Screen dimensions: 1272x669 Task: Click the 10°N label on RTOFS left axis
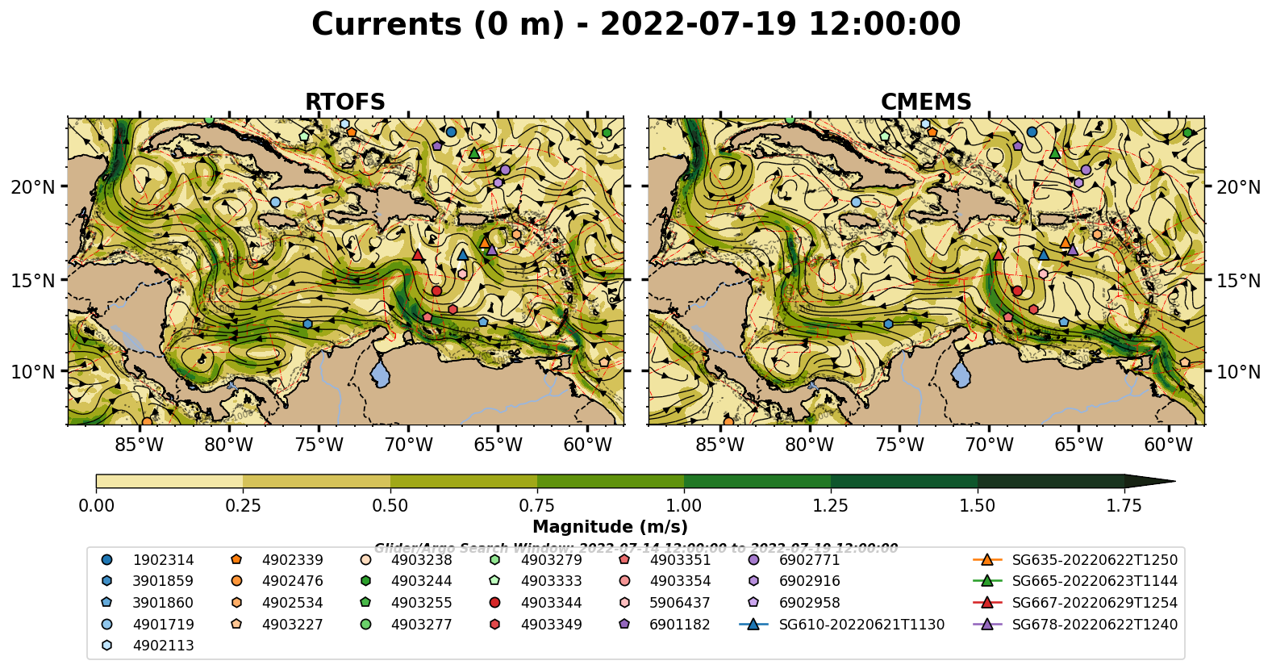coord(33,372)
